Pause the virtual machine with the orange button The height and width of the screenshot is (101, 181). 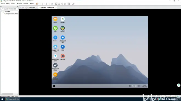pos(37,4)
